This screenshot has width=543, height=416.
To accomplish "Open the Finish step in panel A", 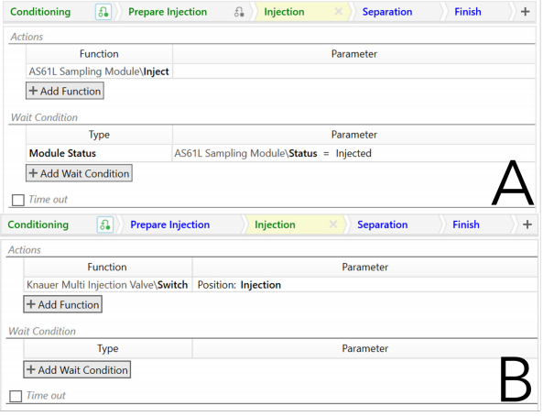I will tap(468, 12).
